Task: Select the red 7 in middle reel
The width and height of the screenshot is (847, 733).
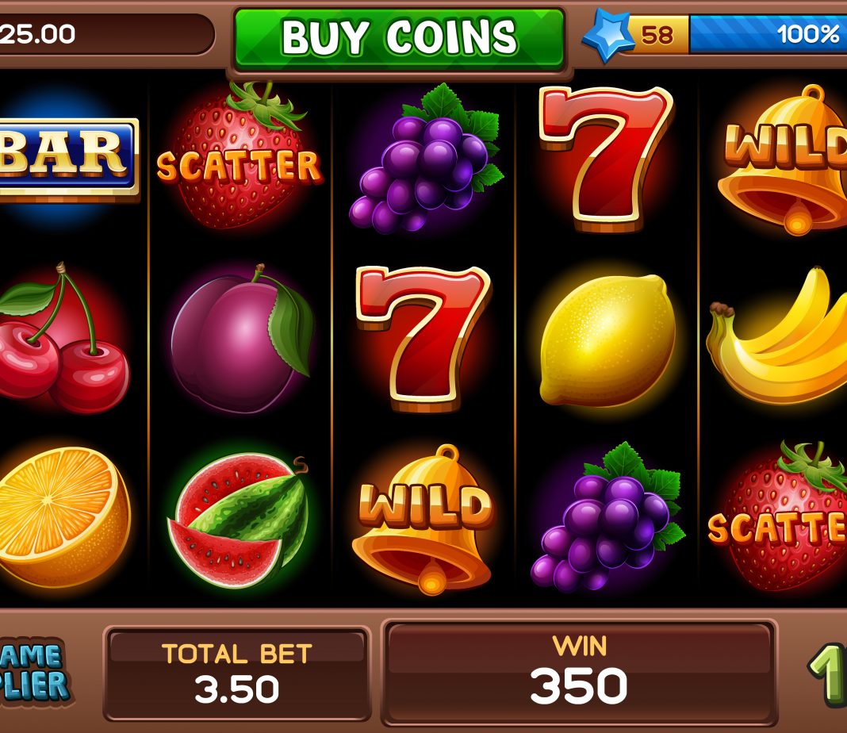Action: tap(423, 339)
